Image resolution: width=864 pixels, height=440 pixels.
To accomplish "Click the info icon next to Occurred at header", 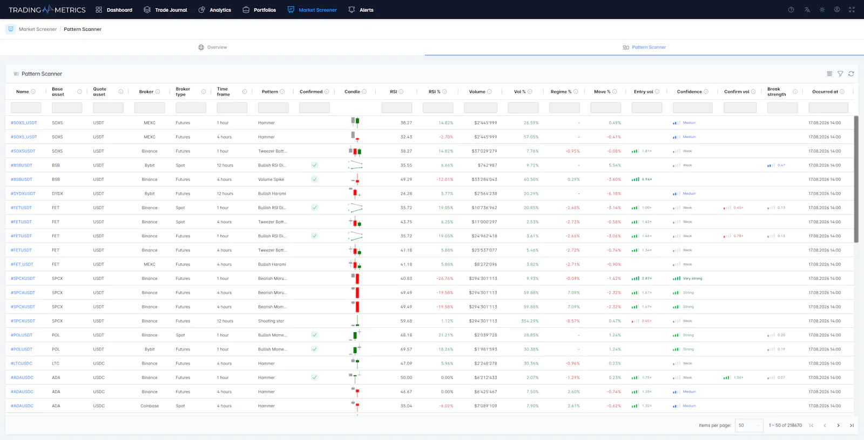I will click(x=842, y=92).
